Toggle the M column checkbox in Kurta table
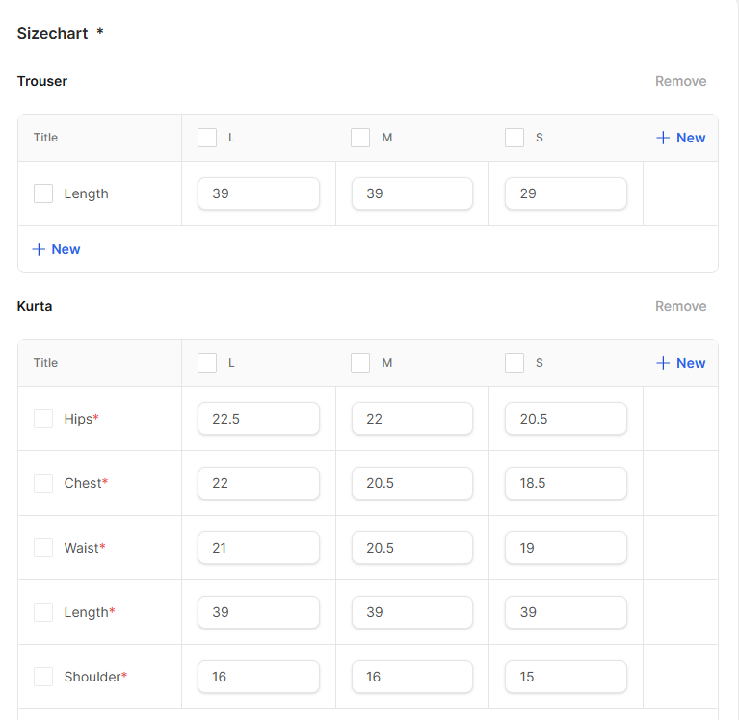Screen dimensions: 739x720 360,363
